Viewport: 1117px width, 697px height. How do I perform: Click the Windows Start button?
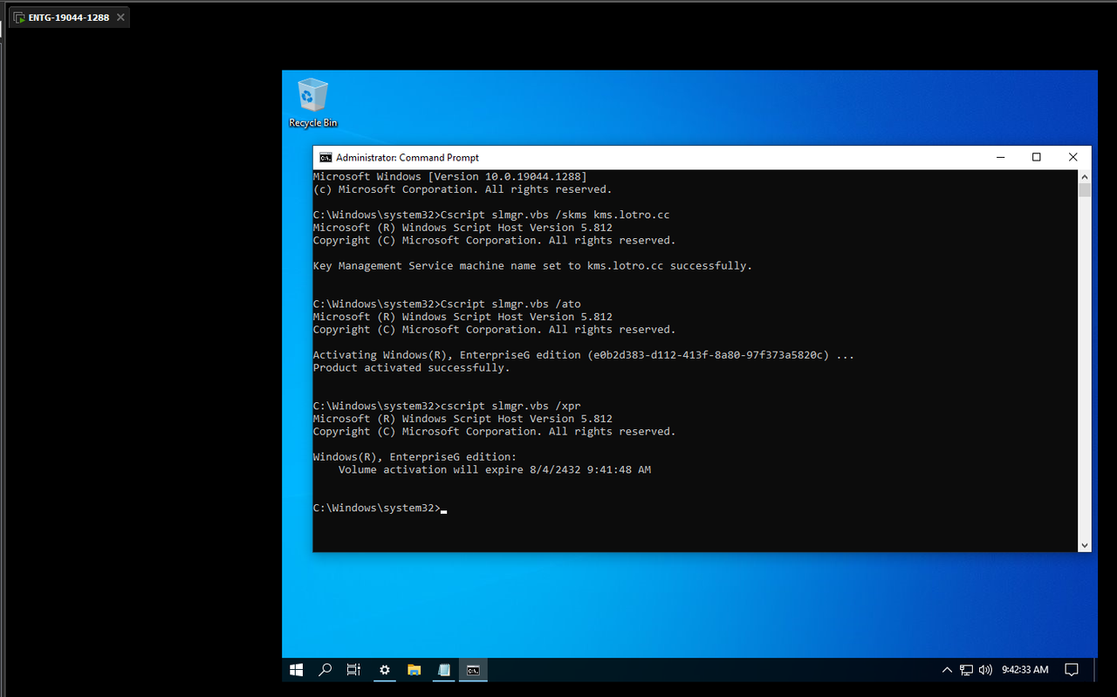click(x=296, y=670)
